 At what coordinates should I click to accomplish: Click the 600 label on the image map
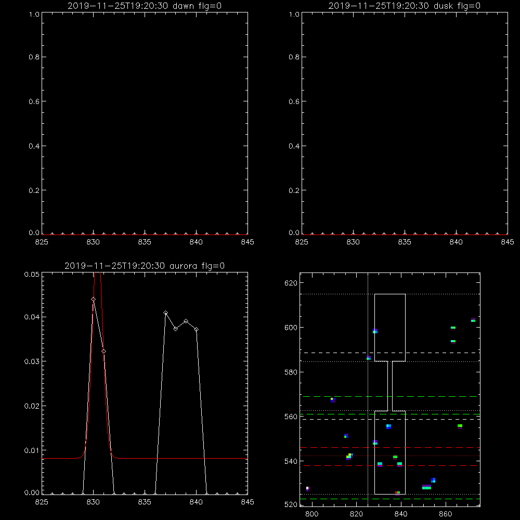[291, 328]
